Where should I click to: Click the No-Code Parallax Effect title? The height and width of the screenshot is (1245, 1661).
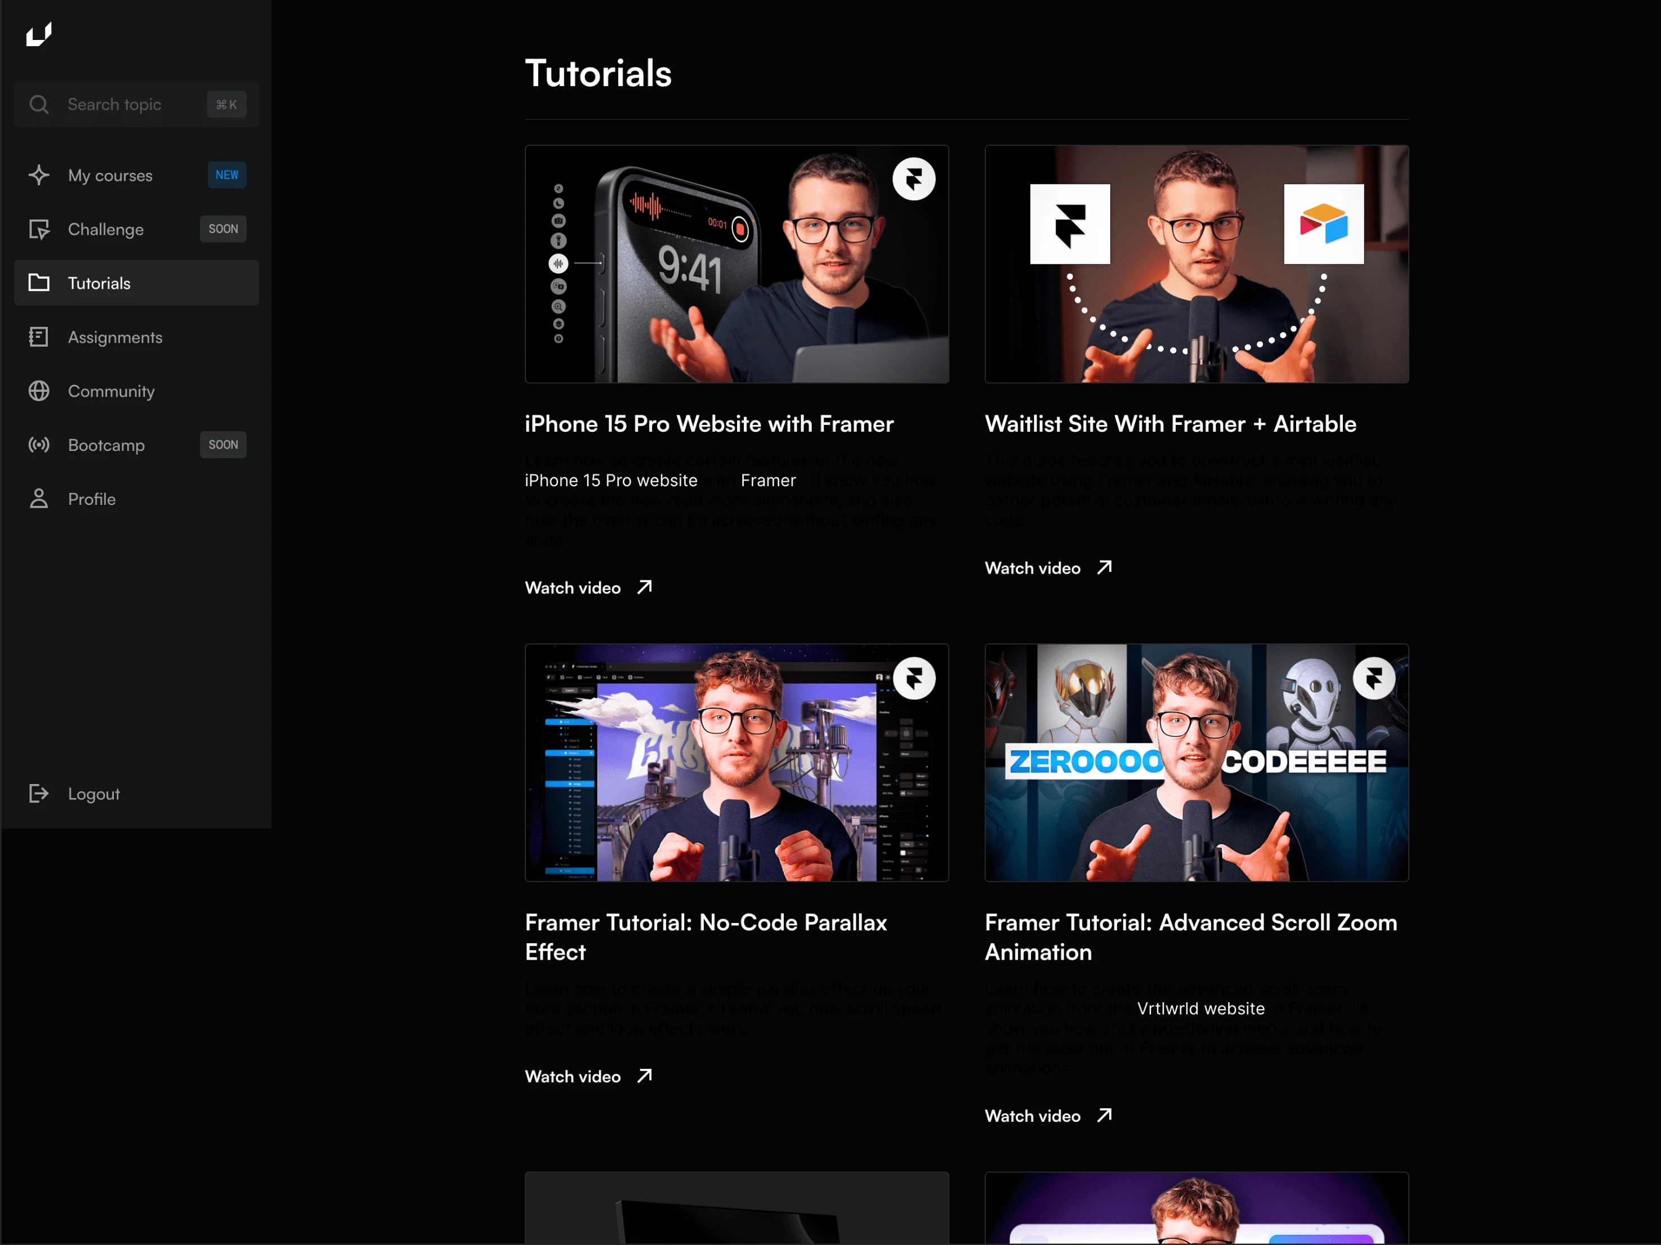click(x=706, y=937)
